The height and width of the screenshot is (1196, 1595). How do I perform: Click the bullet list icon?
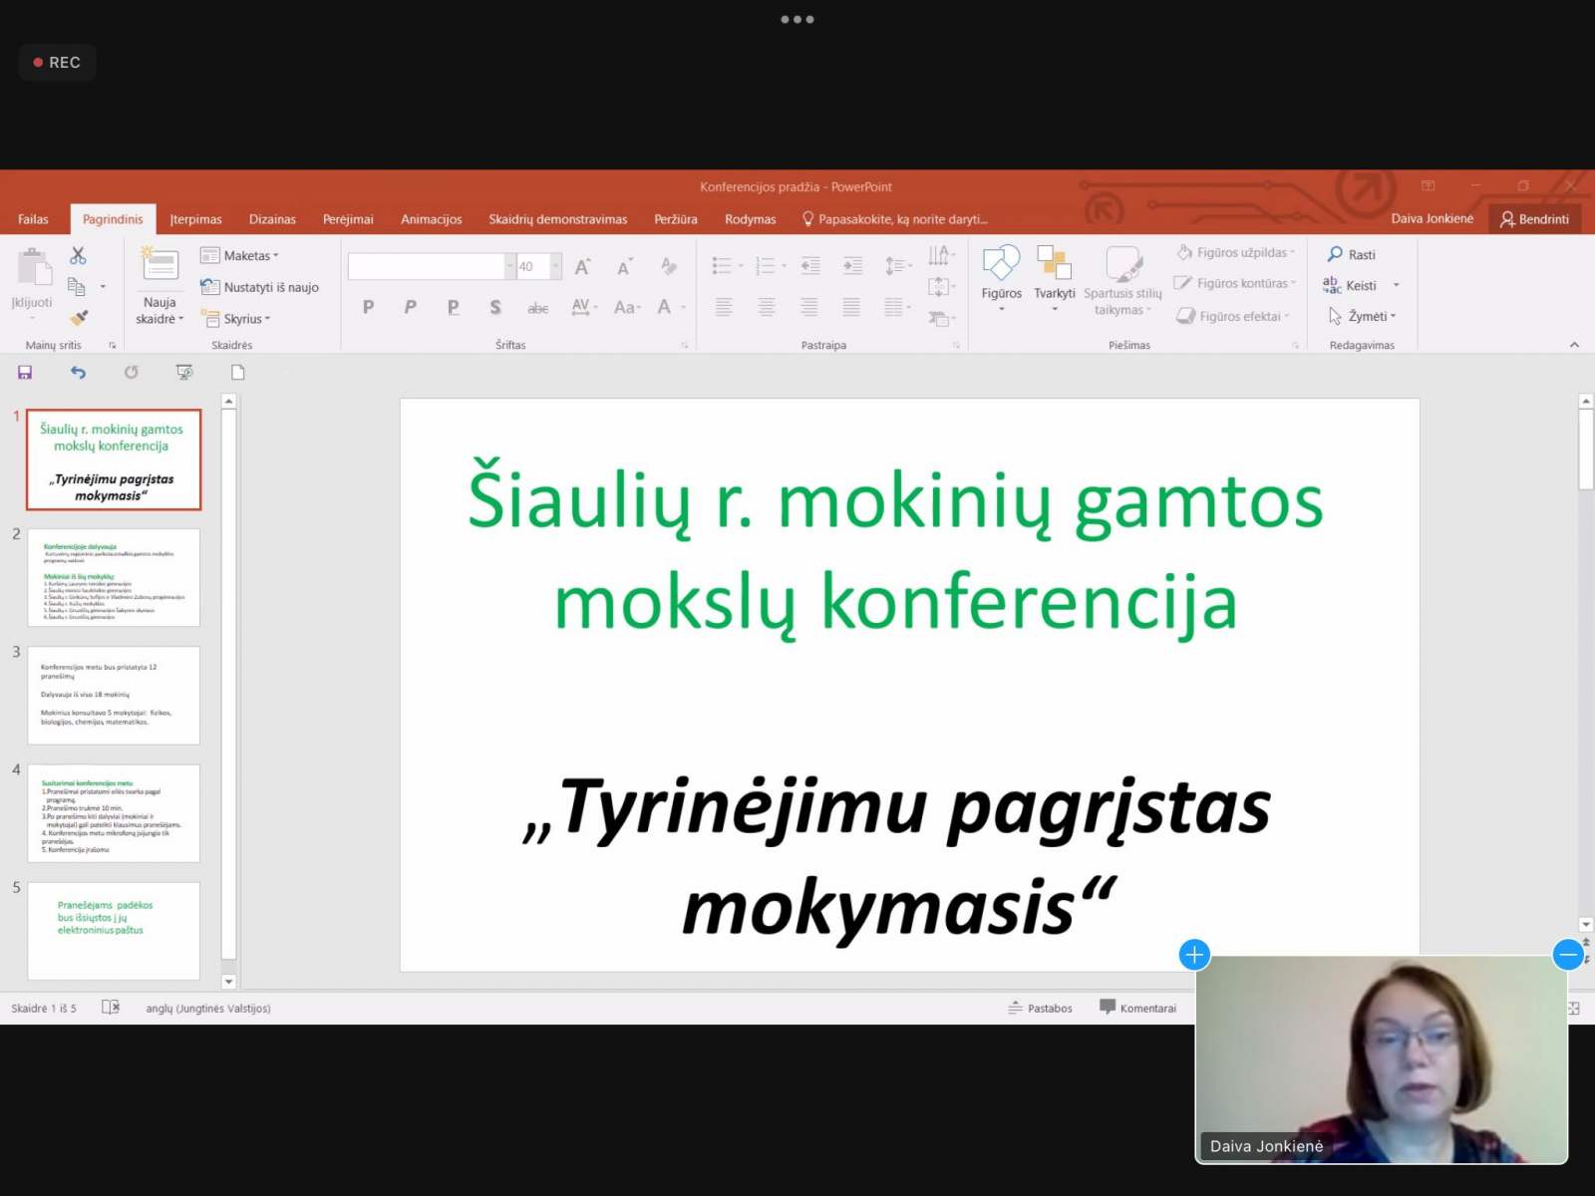[723, 265]
